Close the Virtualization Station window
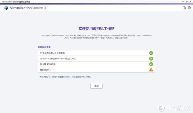193x113 pixels. click(190, 2)
